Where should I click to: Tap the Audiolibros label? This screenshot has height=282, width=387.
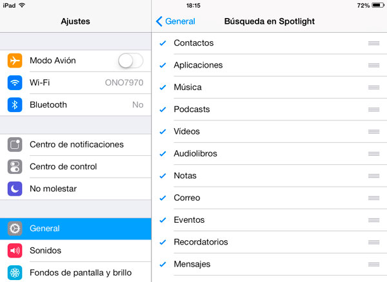(x=195, y=154)
